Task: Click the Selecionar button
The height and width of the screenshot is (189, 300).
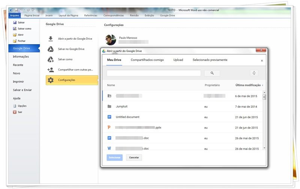Action: point(115,158)
